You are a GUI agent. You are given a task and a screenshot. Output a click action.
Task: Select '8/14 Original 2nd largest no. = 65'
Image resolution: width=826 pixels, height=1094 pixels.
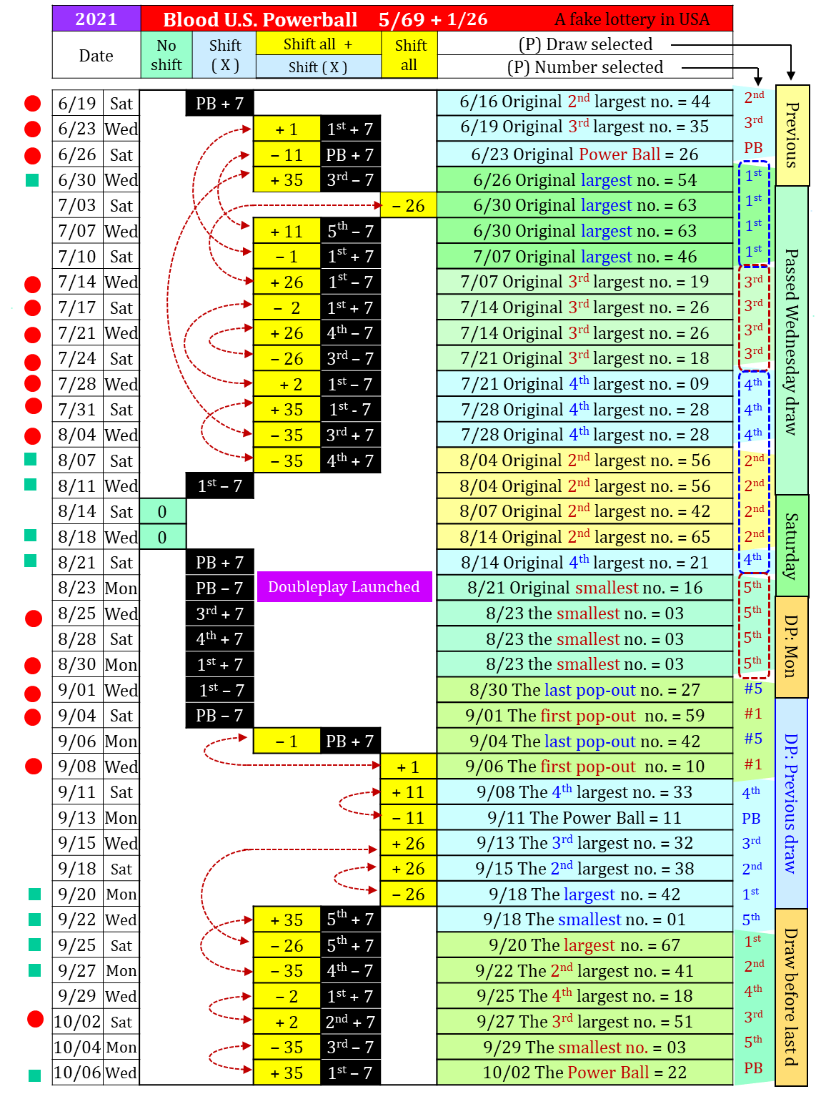(585, 537)
